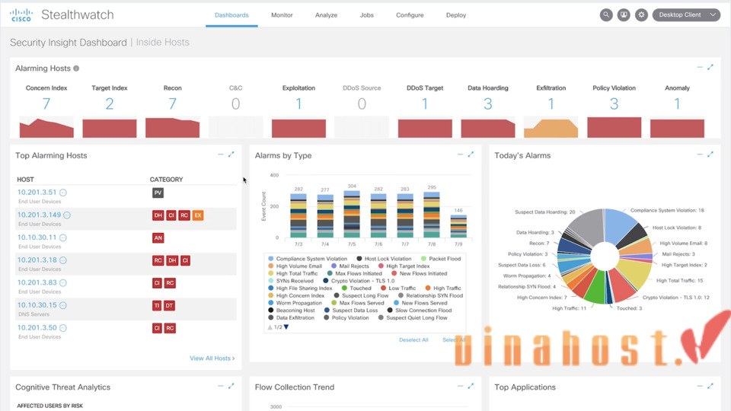
Task: Toggle Policy Violation legend item
Action: pos(346,318)
